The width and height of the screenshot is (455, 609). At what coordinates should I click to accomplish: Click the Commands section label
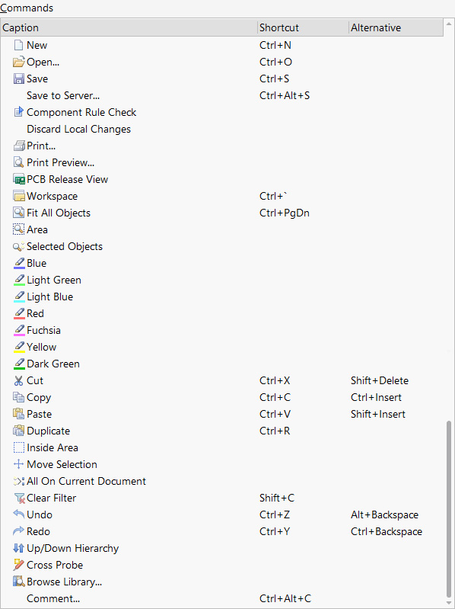coord(27,8)
